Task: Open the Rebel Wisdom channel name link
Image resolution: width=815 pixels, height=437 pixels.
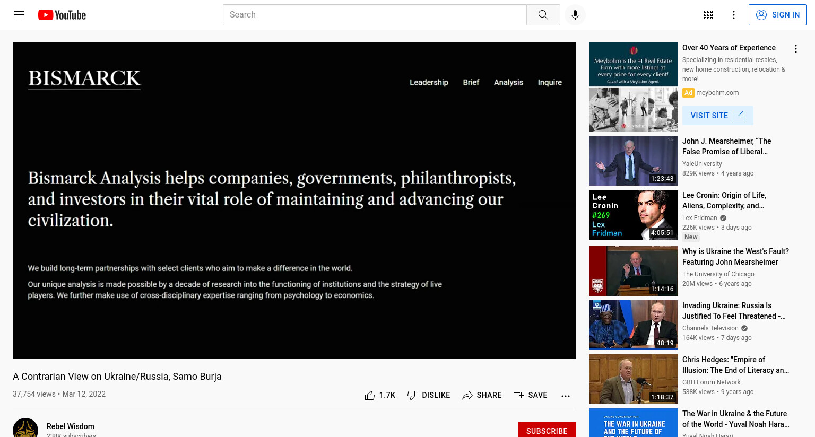Action: click(71, 426)
